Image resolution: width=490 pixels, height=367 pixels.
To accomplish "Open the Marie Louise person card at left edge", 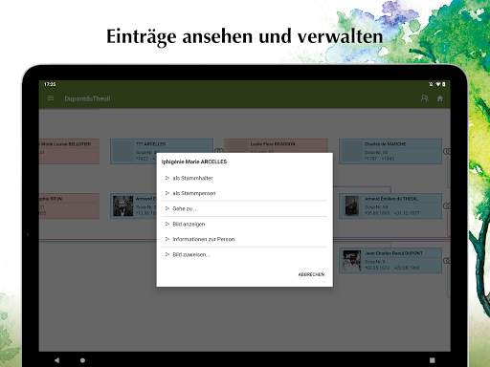I will 69,151.
